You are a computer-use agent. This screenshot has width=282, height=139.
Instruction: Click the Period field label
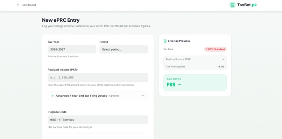point(104,42)
